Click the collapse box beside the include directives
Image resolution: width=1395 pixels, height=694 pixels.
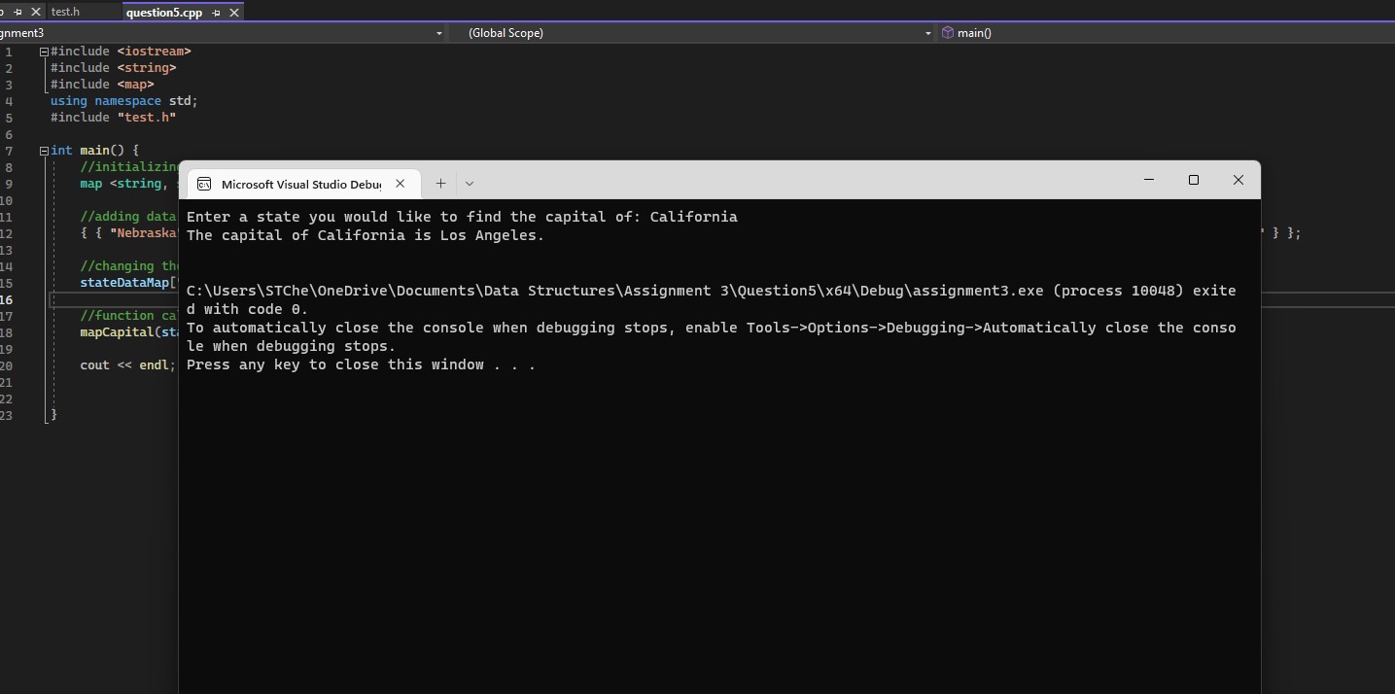coord(43,52)
